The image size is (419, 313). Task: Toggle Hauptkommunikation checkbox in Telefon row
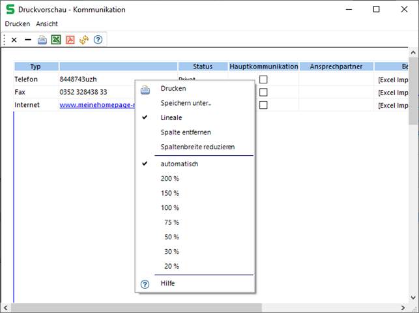coord(263,79)
